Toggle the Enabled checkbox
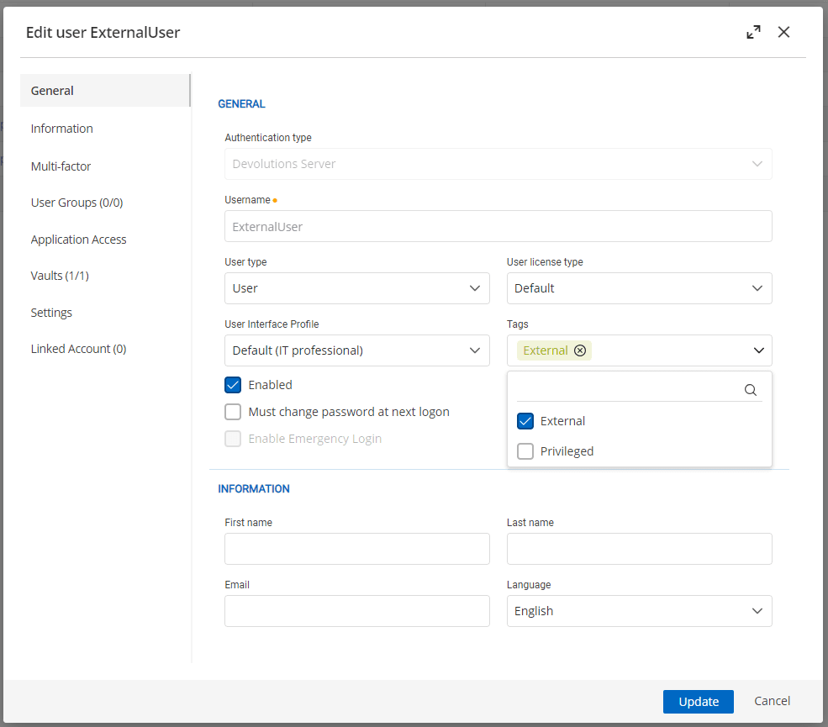This screenshot has height=727, width=828. 233,385
